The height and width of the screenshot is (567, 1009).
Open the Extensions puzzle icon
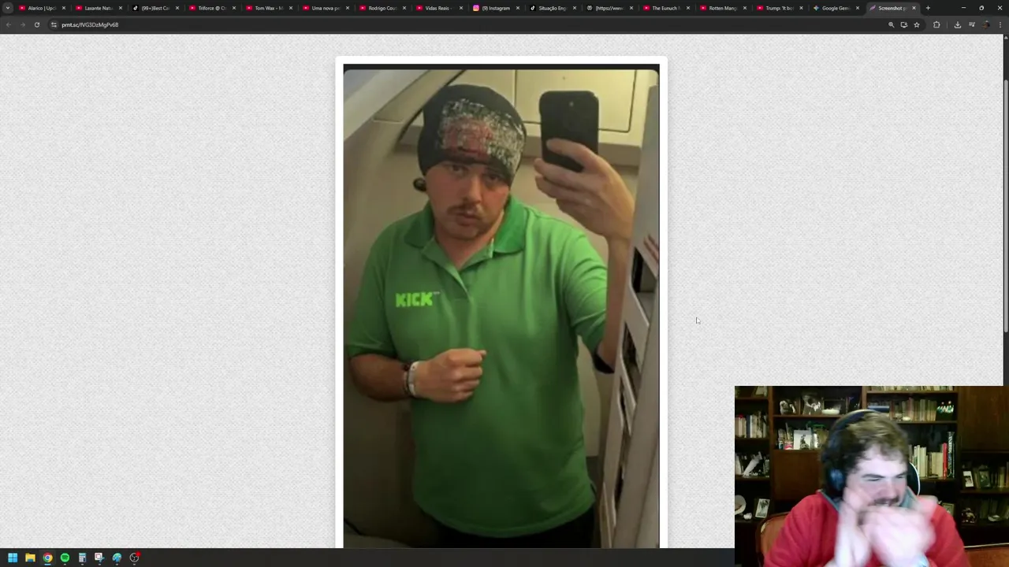[x=936, y=24]
